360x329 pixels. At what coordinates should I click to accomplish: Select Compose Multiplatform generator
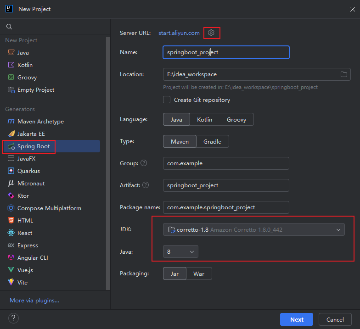pos(51,208)
